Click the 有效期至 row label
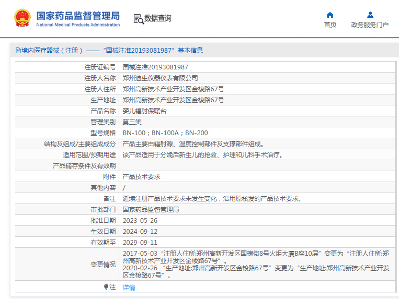Viewport: 399px width, 299px height. click(x=103, y=243)
